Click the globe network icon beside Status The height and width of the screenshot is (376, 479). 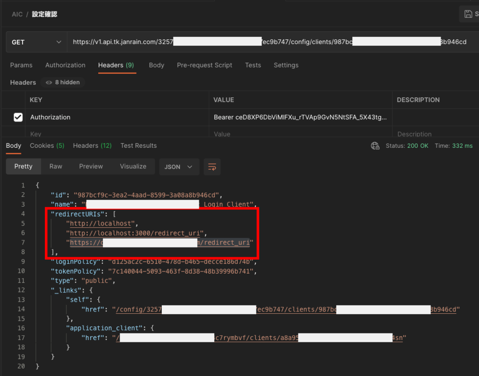(375, 146)
